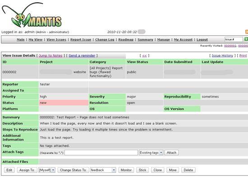The image size is (248, 177).
Task: Click the Attach tags button
Action: 171,153
